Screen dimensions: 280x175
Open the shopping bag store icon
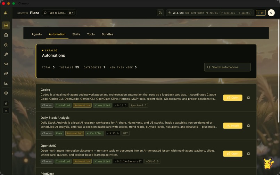pos(6,35)
